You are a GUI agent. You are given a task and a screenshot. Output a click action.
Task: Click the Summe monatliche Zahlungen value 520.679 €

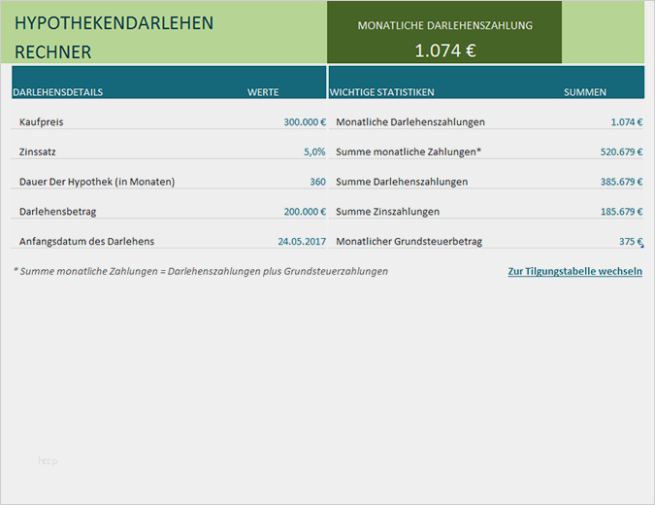(621, 151)
